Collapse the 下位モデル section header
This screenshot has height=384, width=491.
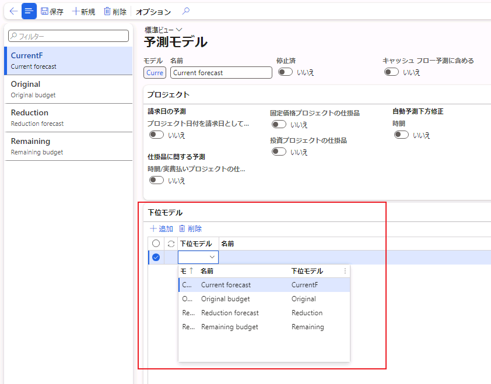(165, 213)
